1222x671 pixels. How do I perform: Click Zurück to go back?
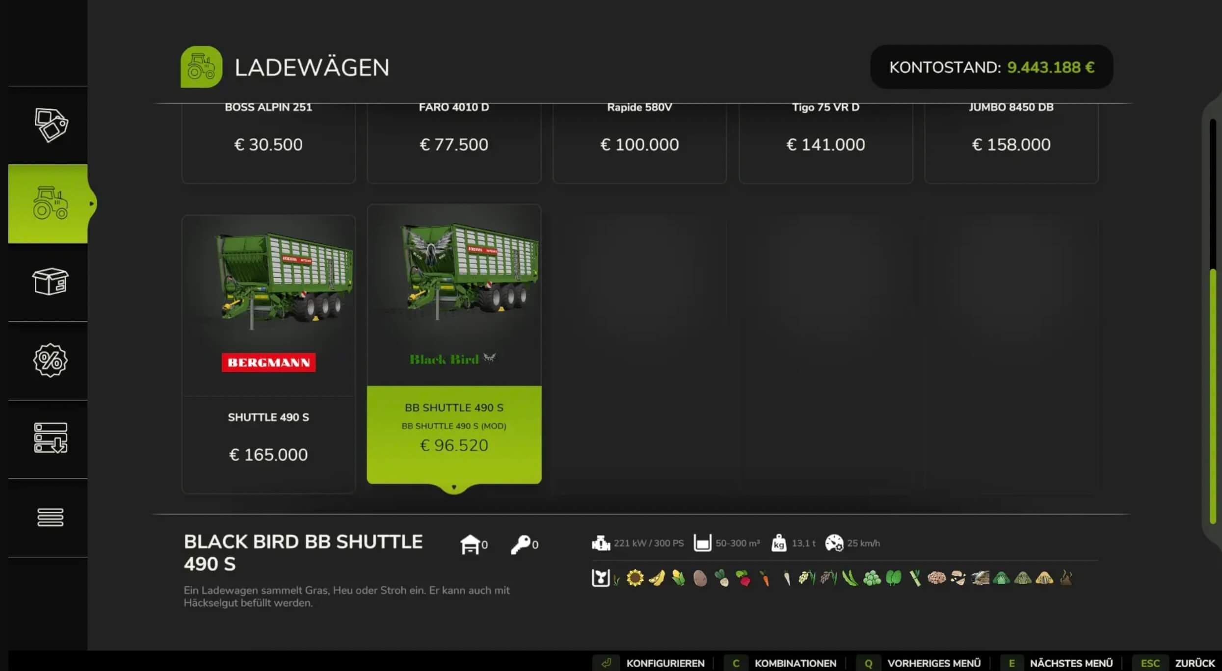(x=1176, y=663)
